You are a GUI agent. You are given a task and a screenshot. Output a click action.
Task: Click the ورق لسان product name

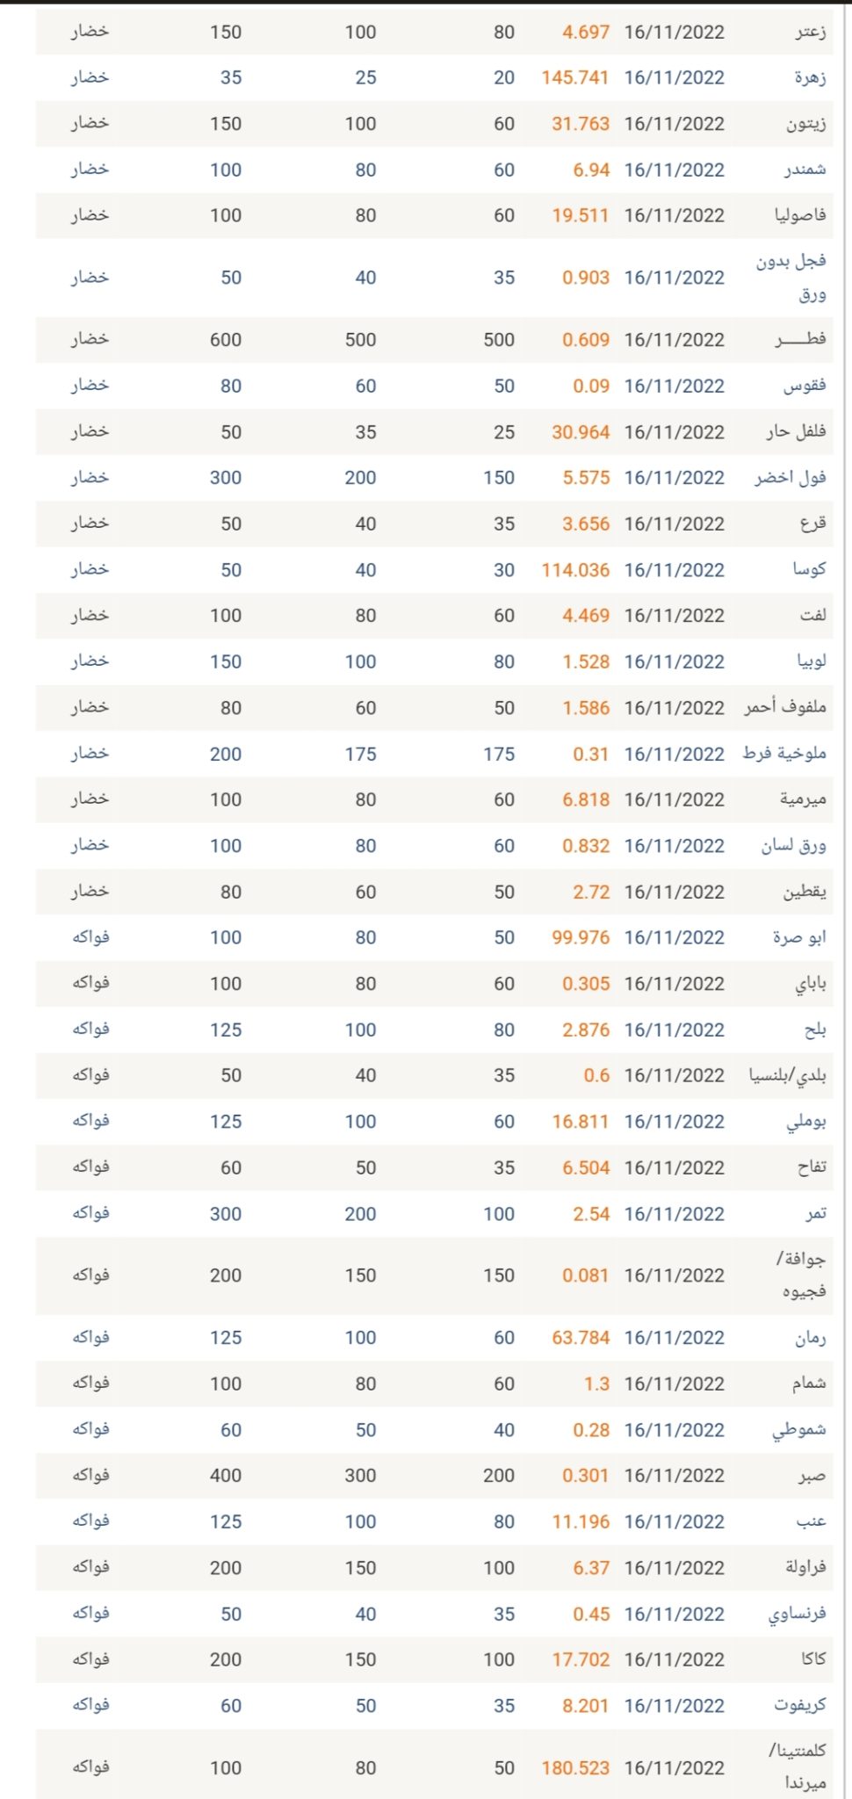[x=793, y=846]
